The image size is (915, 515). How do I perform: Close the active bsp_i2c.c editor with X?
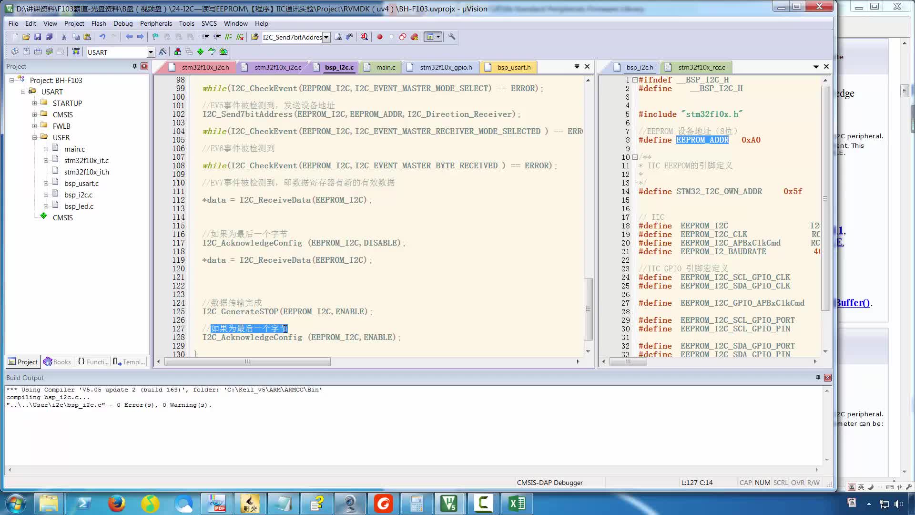pos(587,66)
